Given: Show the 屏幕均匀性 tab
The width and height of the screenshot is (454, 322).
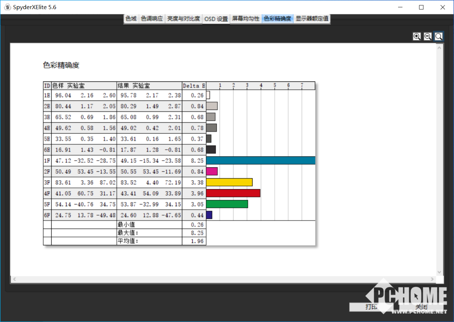Looking at the screenshot, I should click(x=246, y=19).
